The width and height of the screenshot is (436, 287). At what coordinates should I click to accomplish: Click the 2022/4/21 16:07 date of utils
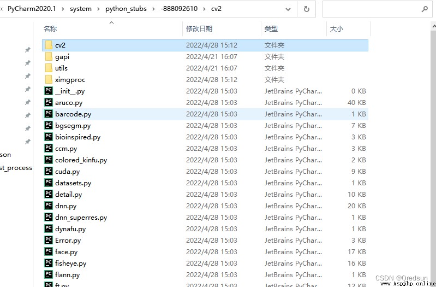(x=212, y=68)
